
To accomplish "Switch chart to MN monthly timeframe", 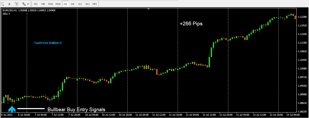I will click(x=95, y=4).
